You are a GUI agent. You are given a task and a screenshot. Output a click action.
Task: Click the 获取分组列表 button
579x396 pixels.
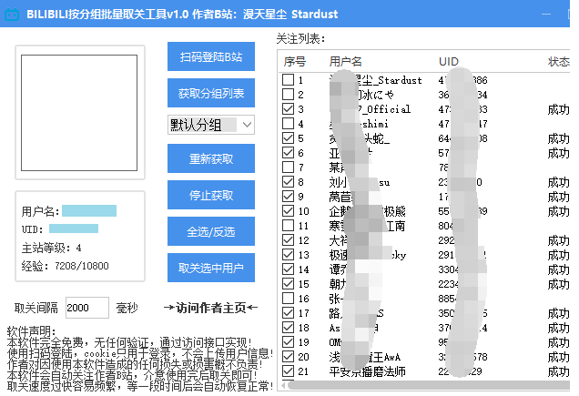[x=211, y=93]
